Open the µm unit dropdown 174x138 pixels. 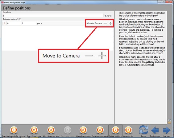(40, 23)
